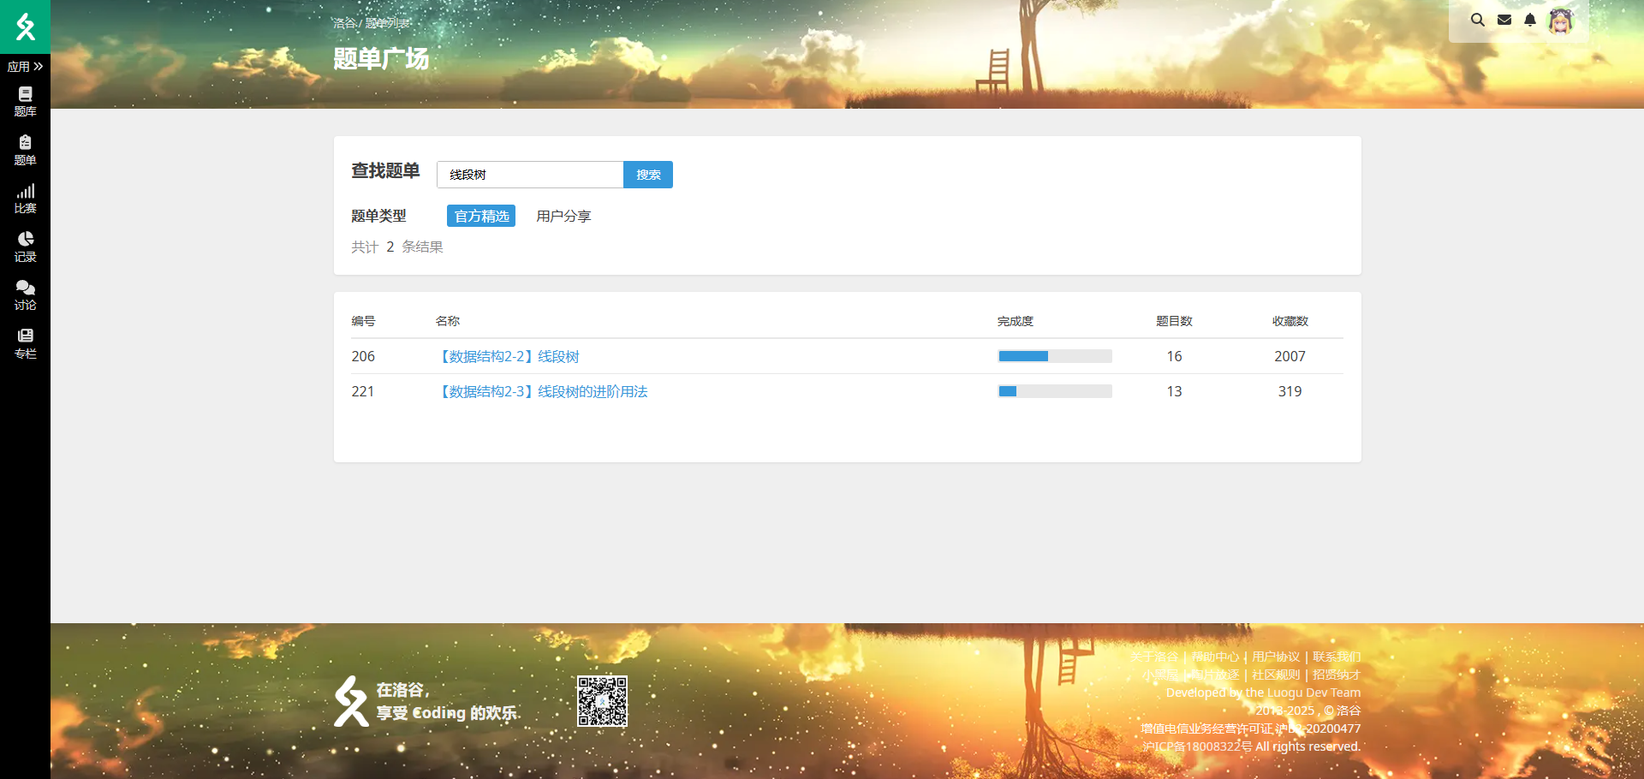Click progress bar of list 206

pos(1055,356)
